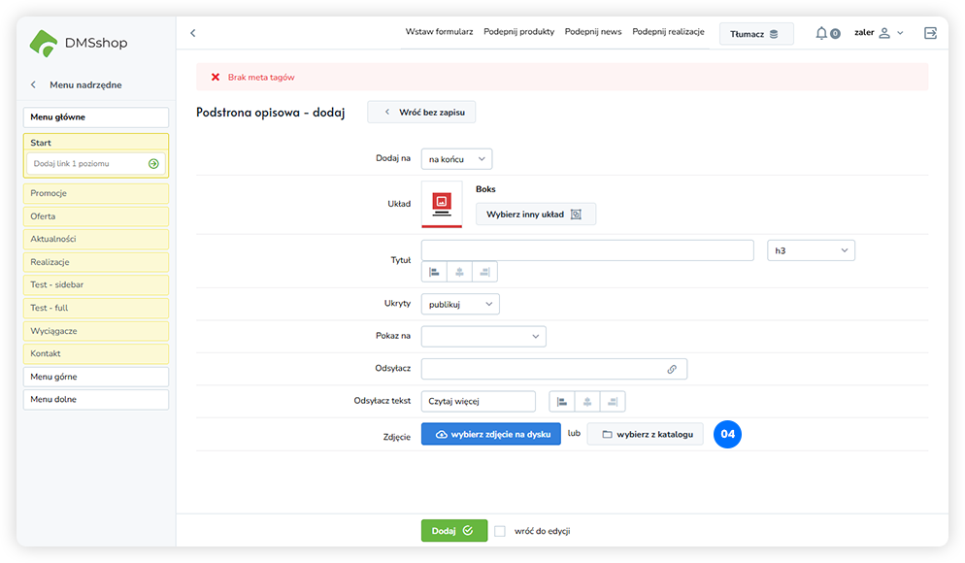Click the Boks layout thumbnail
Screen dimensions: 965x563
[442, 204]
